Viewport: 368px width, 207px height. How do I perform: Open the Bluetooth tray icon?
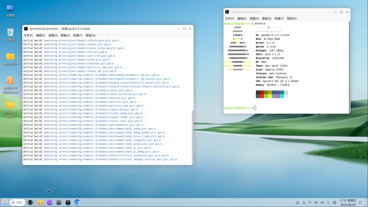pyautogui.click(x=328, y=203)
